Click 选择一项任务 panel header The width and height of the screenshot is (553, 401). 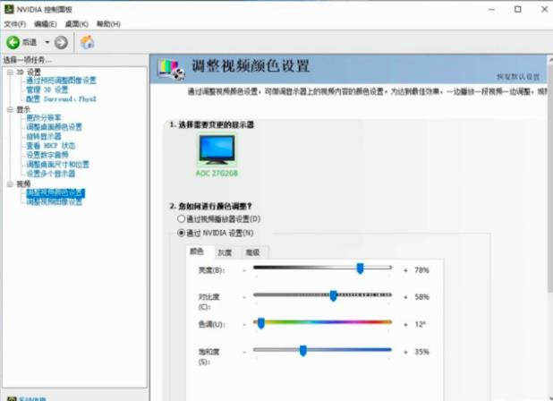[x=28, y=60]
